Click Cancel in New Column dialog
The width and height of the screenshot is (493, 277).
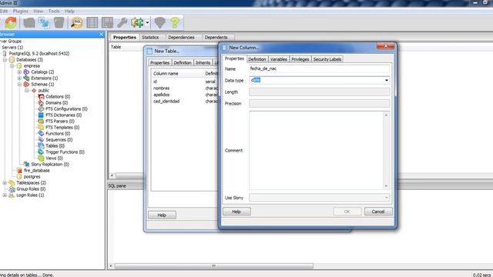tap(378, 212)
